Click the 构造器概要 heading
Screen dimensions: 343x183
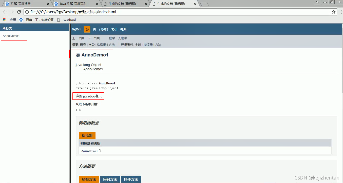click(x=89, y=123)
